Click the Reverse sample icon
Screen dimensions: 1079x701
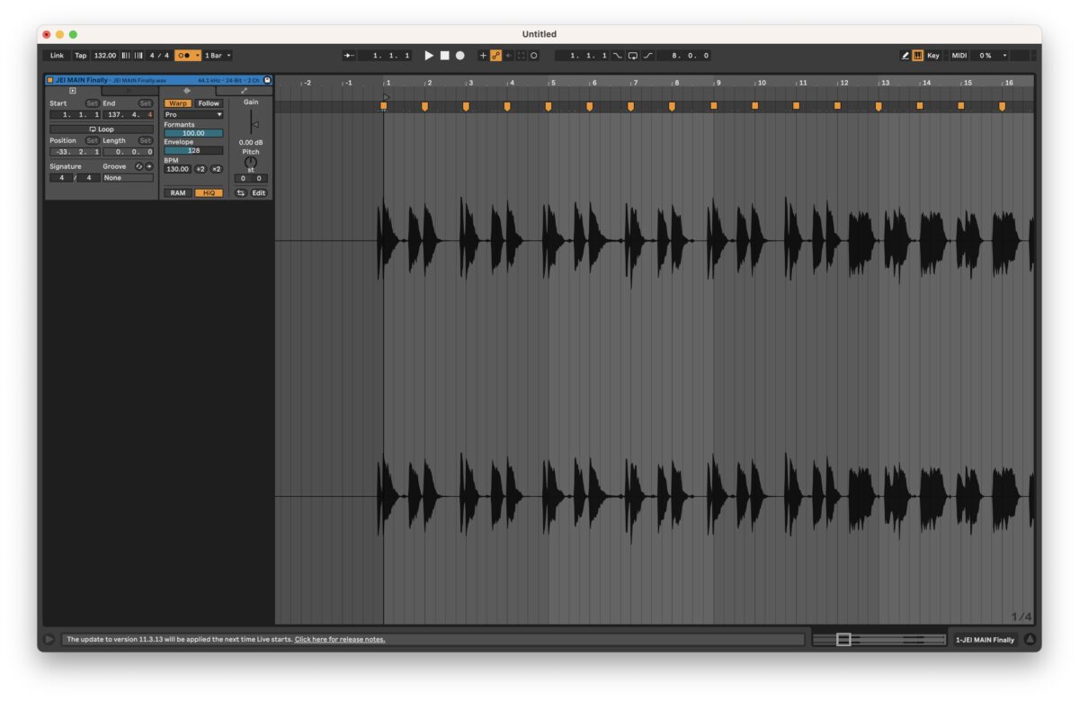pyautogui.click(x=241, y=193)
